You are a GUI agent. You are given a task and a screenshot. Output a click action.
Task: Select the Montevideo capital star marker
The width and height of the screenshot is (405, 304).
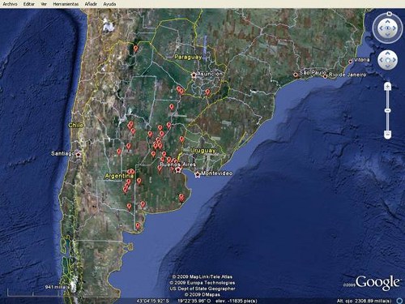click(x=198, y=174)
